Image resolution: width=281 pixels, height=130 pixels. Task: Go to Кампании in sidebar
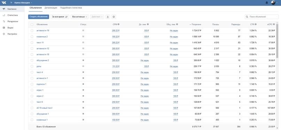(12, 9)
